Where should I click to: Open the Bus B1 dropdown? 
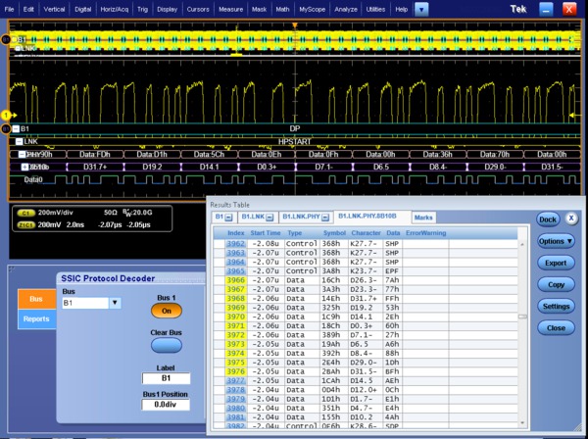pyautogui.click(x=115, y=303)
